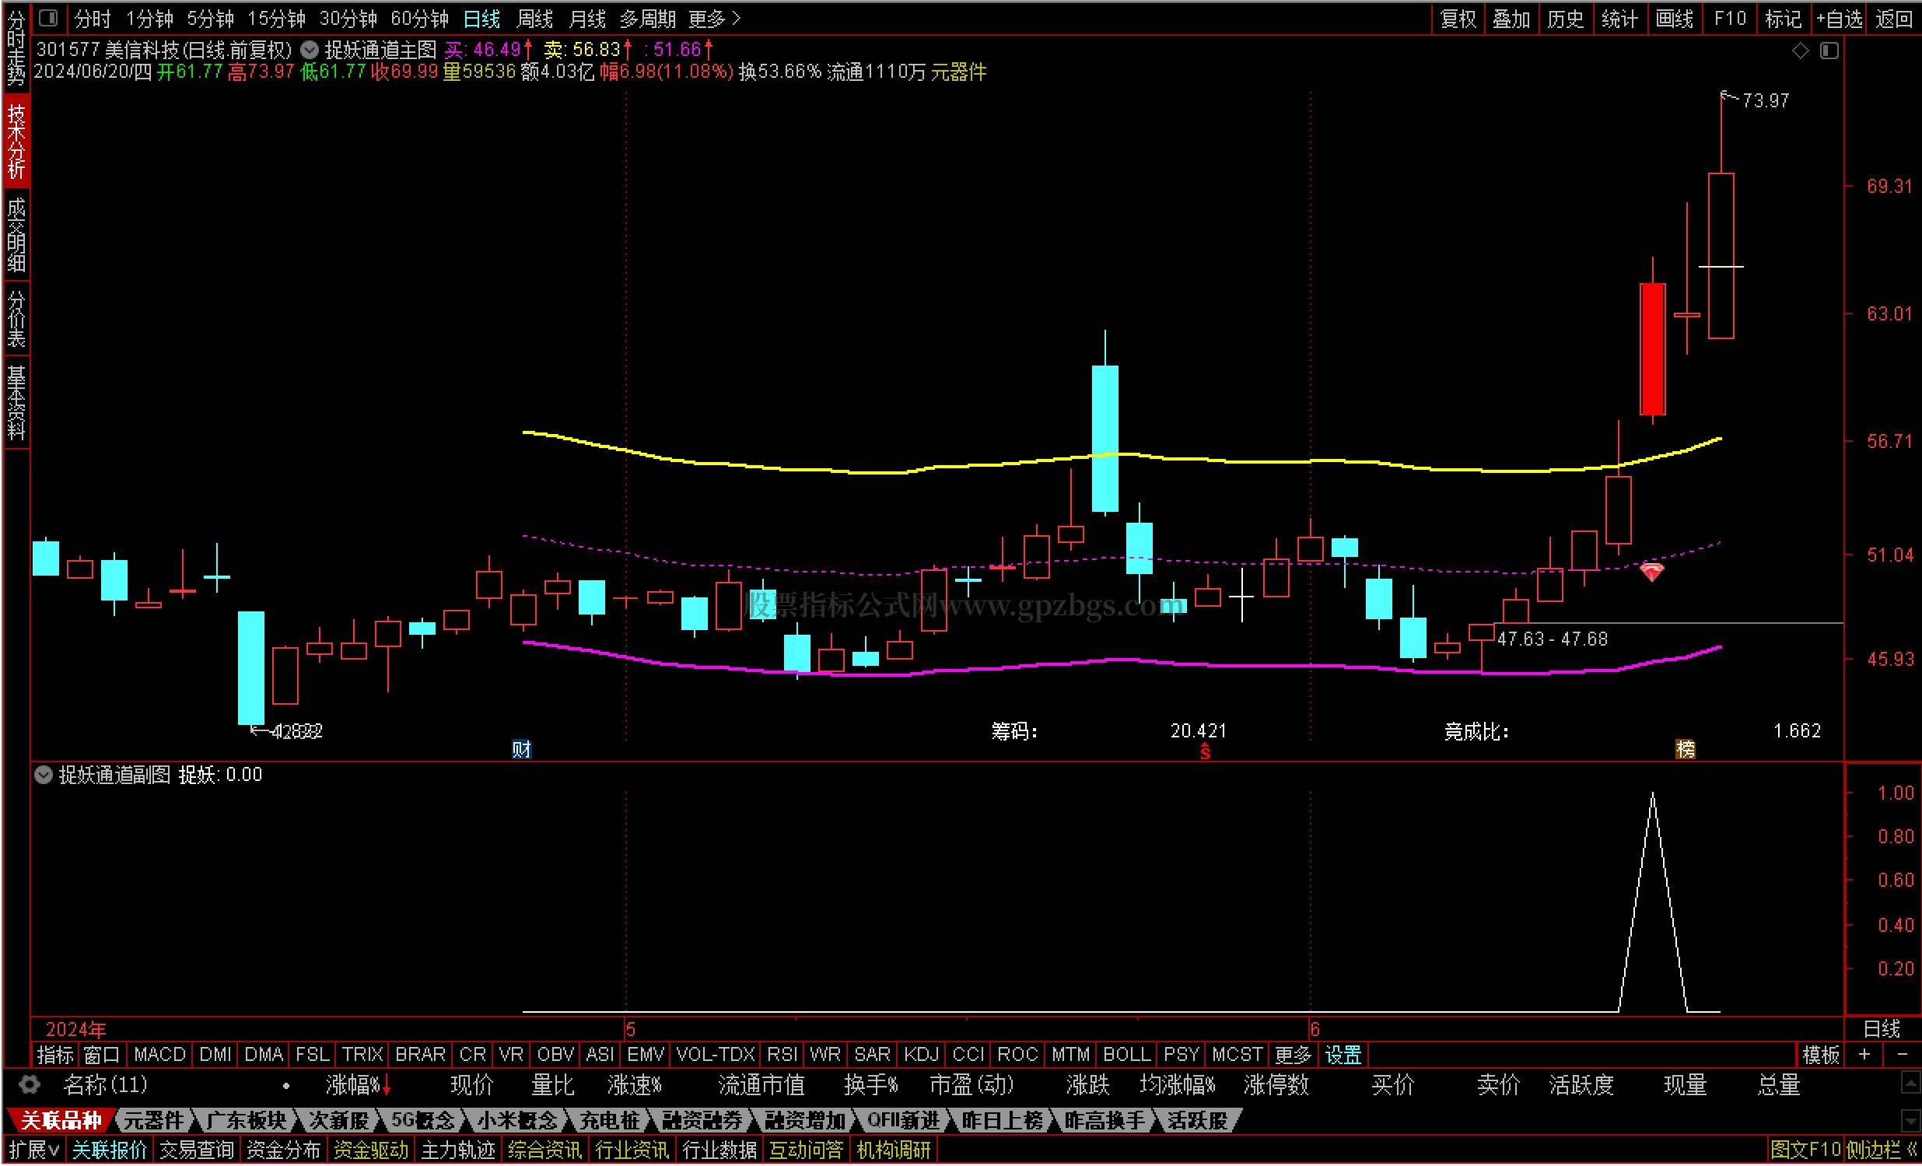Click the blue 财 marker on the chart

tap(521, 750)
